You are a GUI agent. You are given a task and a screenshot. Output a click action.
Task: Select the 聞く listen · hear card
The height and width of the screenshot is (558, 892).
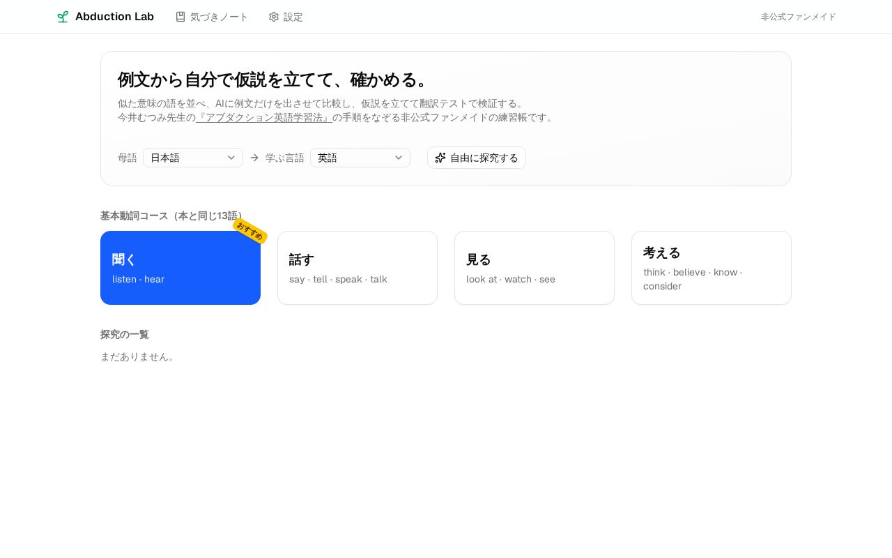180,268
